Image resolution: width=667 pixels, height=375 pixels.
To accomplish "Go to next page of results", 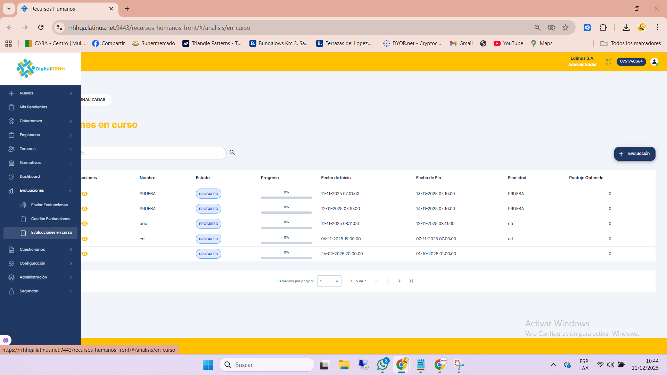I will point(400,281).
